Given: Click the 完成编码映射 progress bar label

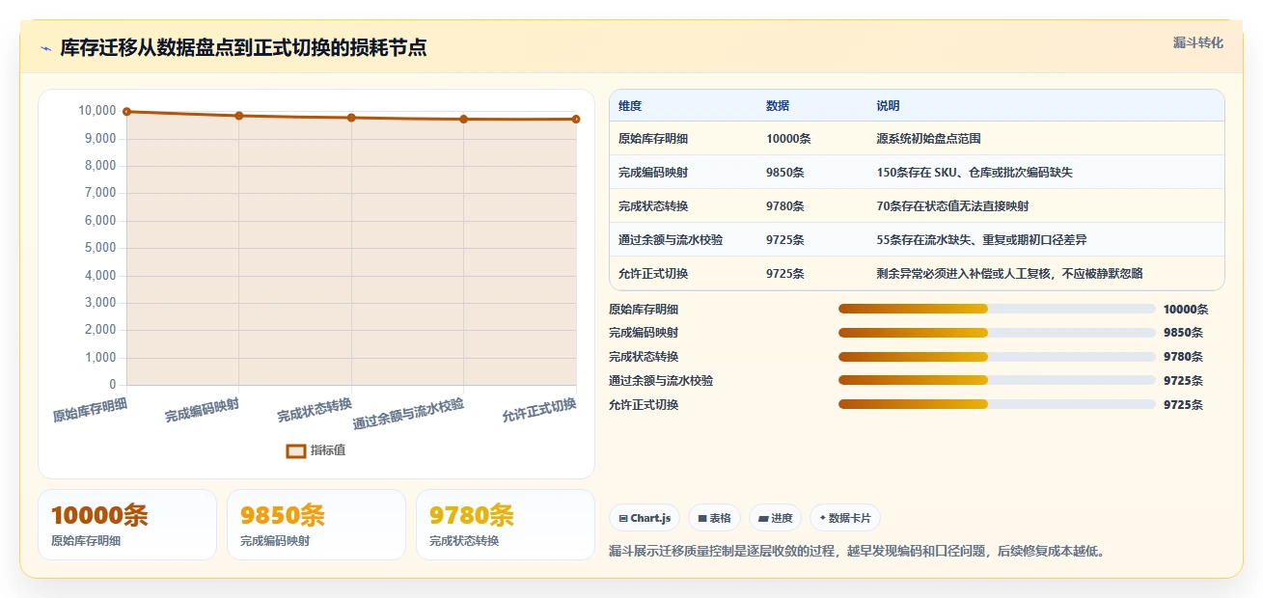Looking at the screenshot, I should (x=644, y=333).
